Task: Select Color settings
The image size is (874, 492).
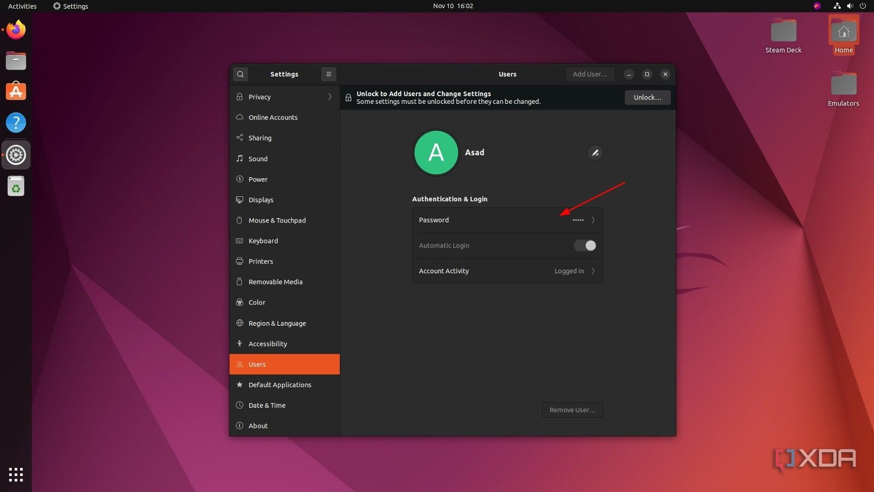Action: [x=256, y=302]
